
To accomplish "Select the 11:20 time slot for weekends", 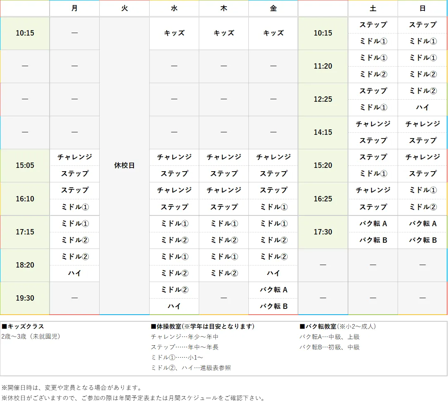I will (x=322, y=66).
